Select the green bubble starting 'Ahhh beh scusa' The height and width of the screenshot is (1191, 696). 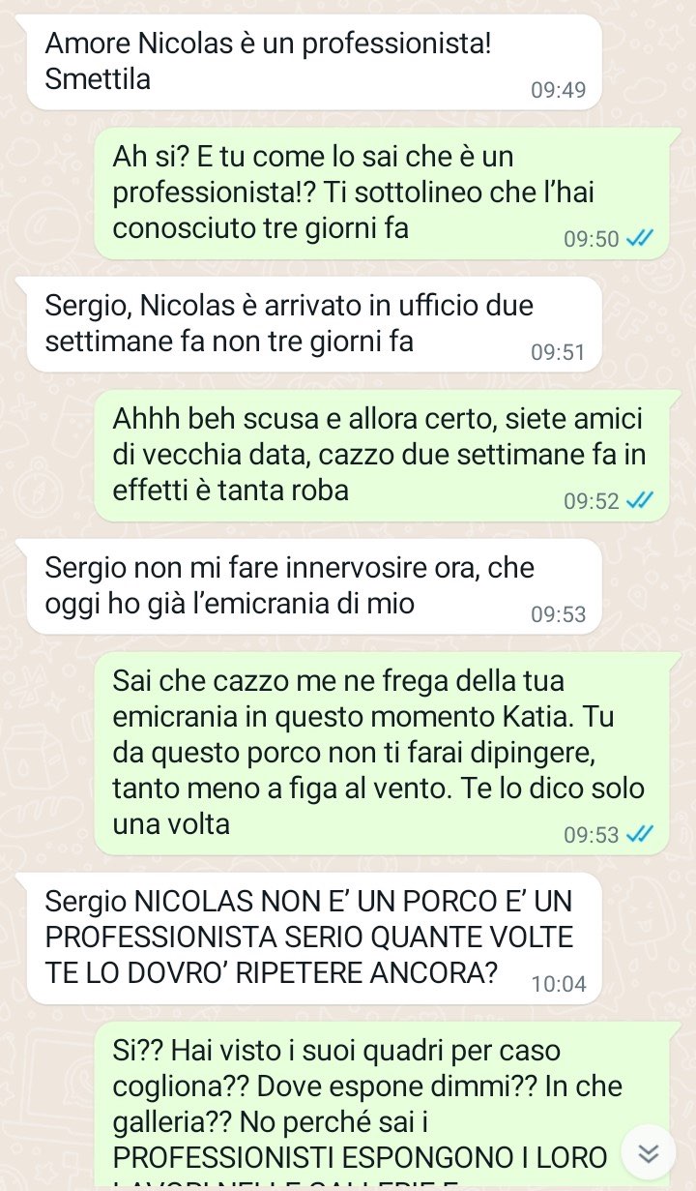tap(385, 456)
